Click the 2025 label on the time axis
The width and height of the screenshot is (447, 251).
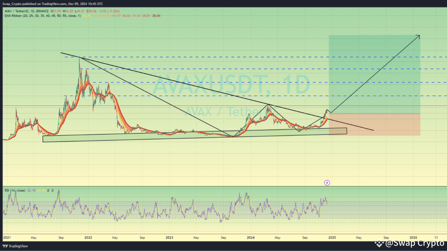332,237
